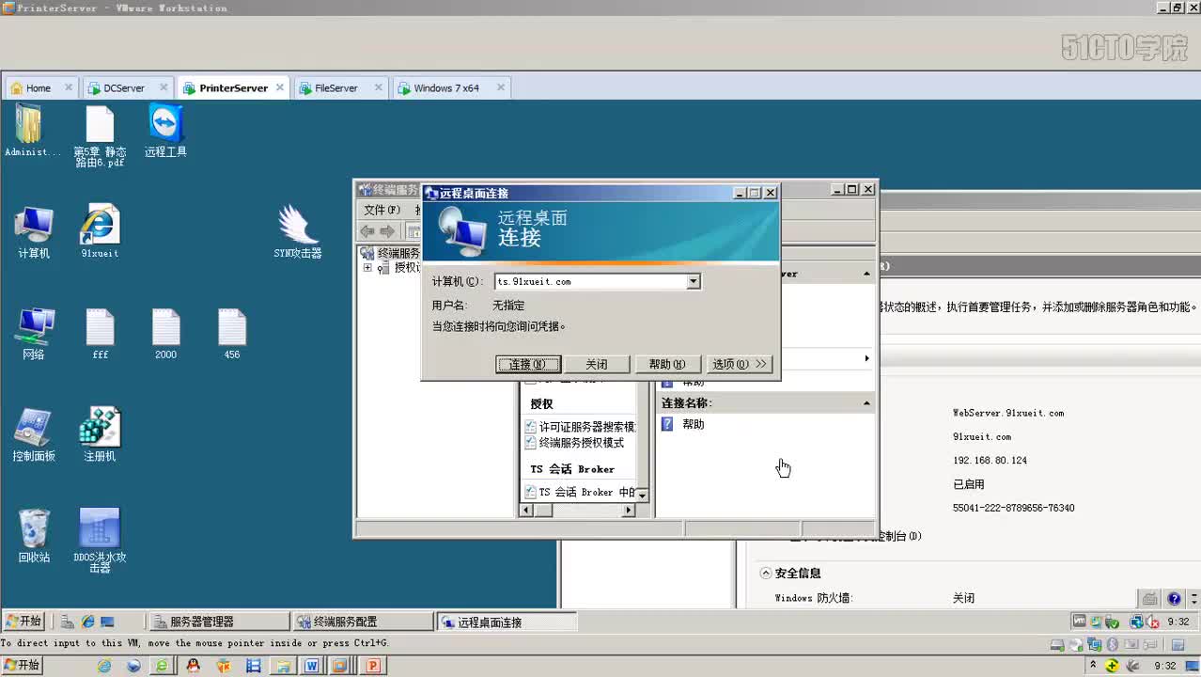Select the 计算机 desktop icon
Image resolution: width=1201 pixels, height=677 pixels.
[34, 232]
